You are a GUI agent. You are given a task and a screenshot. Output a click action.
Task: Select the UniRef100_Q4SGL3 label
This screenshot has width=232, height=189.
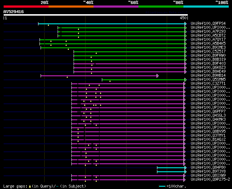[x=208, y=116]
